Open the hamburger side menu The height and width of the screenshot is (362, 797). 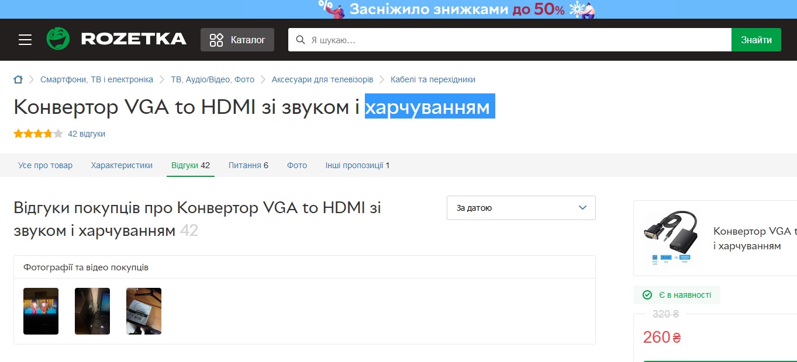coord(25,40)
